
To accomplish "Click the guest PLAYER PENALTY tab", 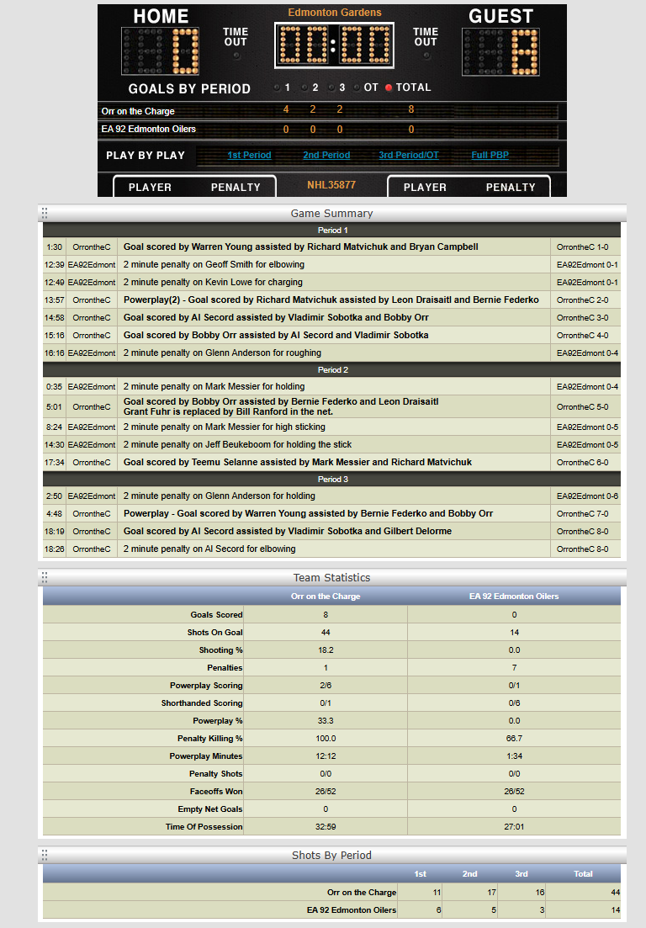I will pos(469,187).
